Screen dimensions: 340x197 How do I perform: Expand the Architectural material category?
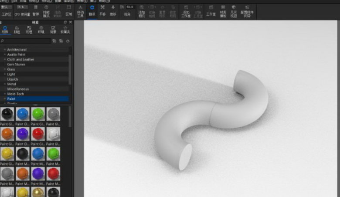tap(5, 50)
